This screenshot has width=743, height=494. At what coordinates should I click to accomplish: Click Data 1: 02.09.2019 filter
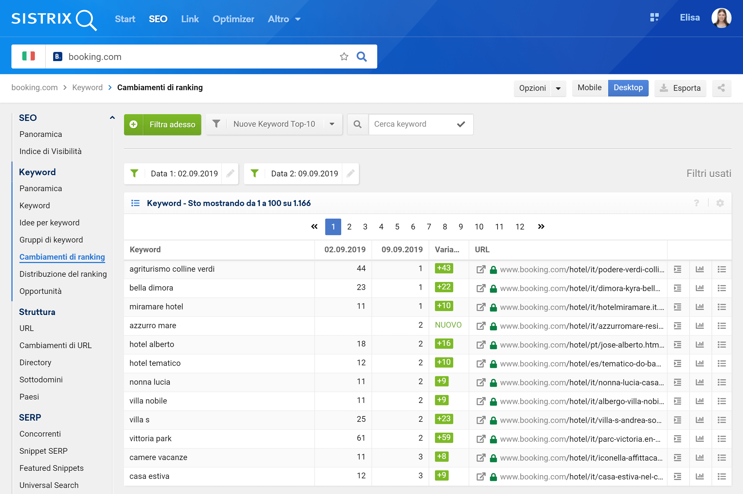click(x=184, y=174)
